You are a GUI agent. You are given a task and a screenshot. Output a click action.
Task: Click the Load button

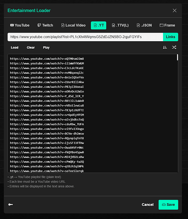tap(14, 47)
